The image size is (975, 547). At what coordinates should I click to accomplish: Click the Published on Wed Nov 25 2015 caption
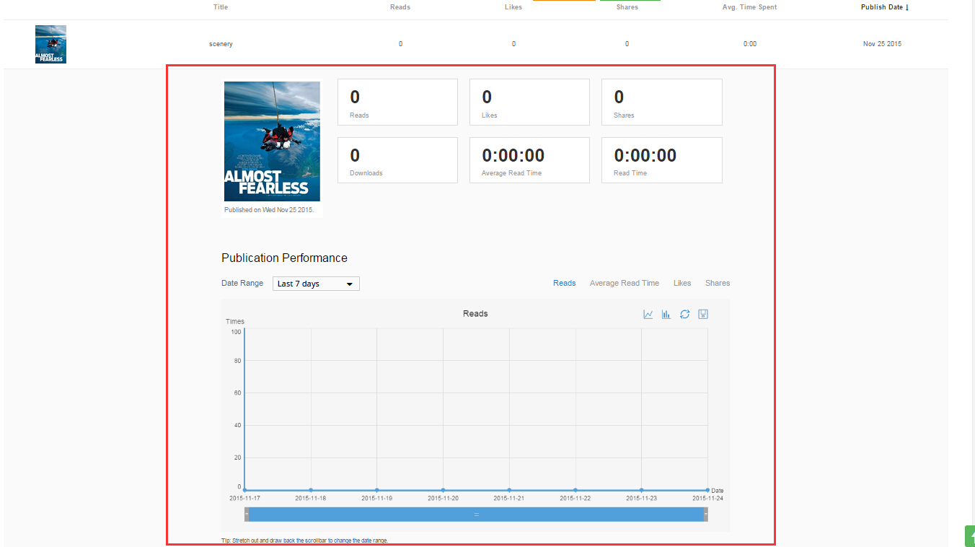click(x=269, y=210)
